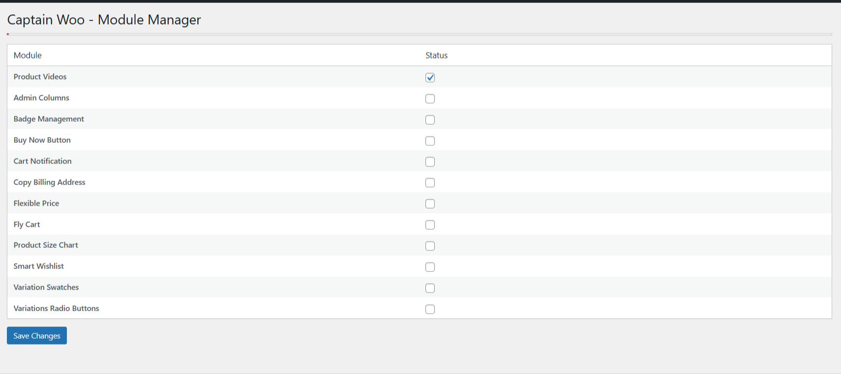Enable the Badge Management module checkbox
The height and width of the screenshot is (374, 841).
(430, 120)
